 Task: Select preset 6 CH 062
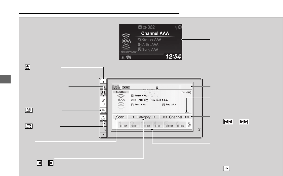click(x=181, y=125)
